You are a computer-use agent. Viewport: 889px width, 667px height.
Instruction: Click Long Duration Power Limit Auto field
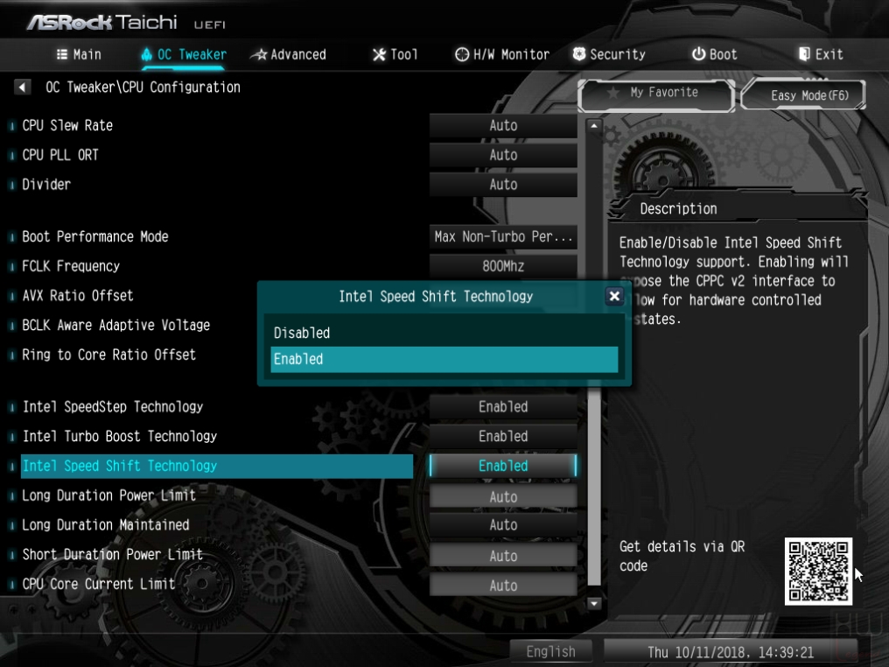(503, 497)
